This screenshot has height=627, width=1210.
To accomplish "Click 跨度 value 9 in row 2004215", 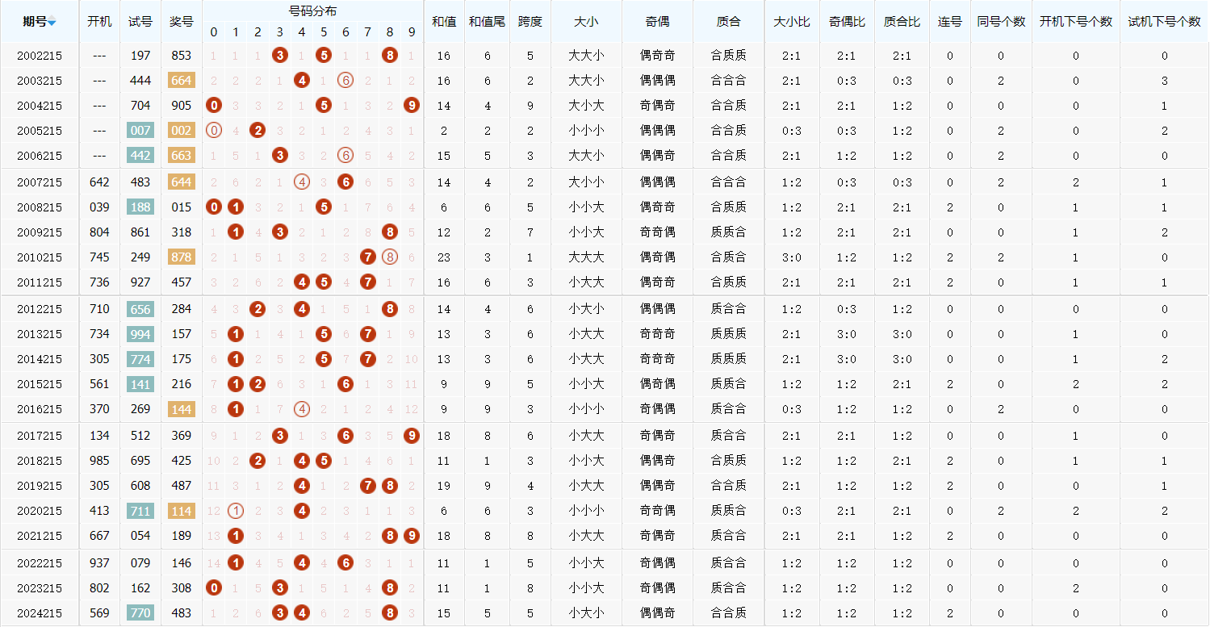I will click(x=530, y=105).
